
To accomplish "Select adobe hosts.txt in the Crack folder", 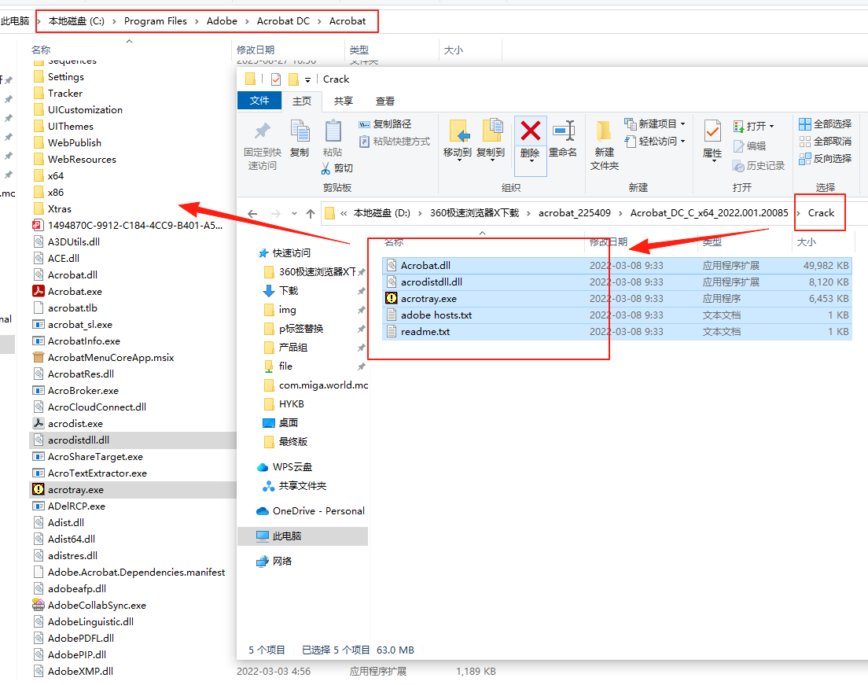I will tap(617, 315).
